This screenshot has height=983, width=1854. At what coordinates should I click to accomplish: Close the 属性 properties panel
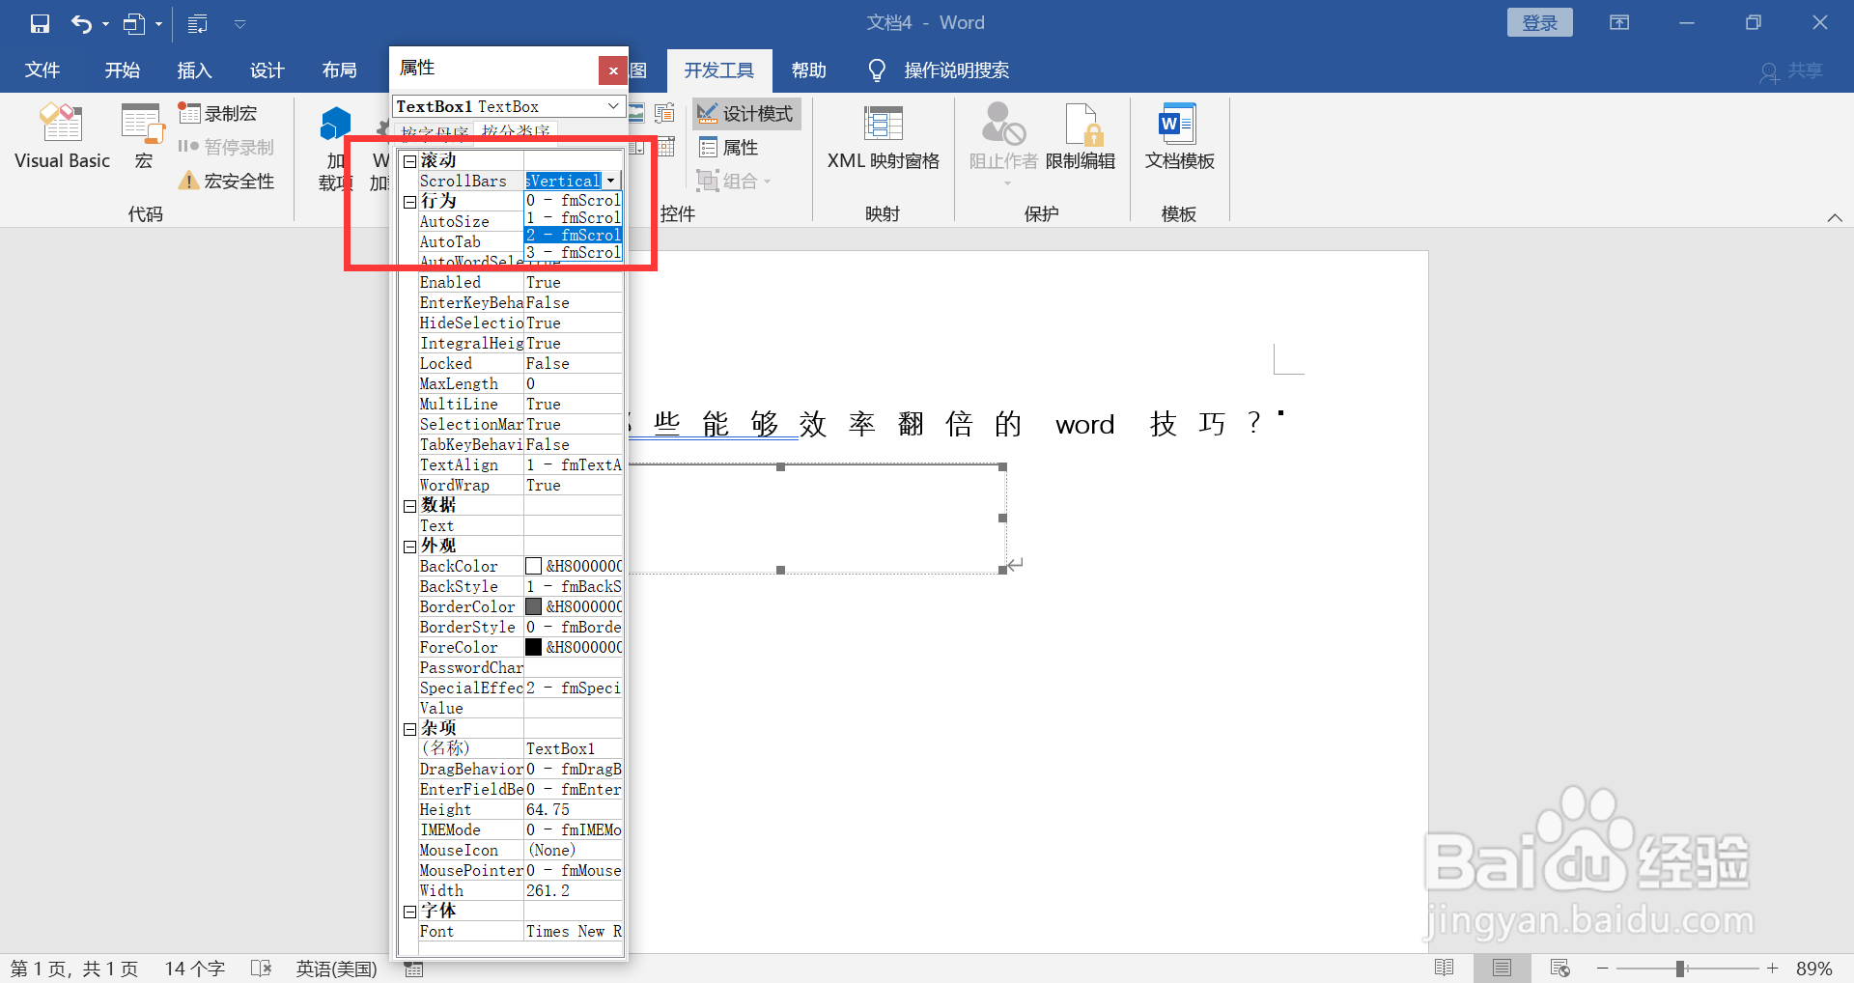[612, 70]
